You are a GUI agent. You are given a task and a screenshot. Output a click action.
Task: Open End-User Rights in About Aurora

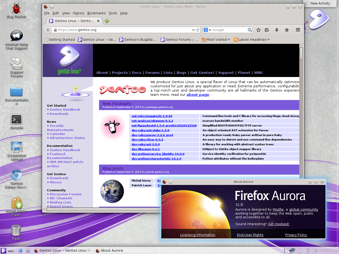tap(250, 235)
